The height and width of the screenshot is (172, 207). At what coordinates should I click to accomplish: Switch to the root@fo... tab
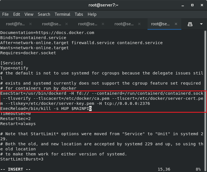tap(15, 24)
